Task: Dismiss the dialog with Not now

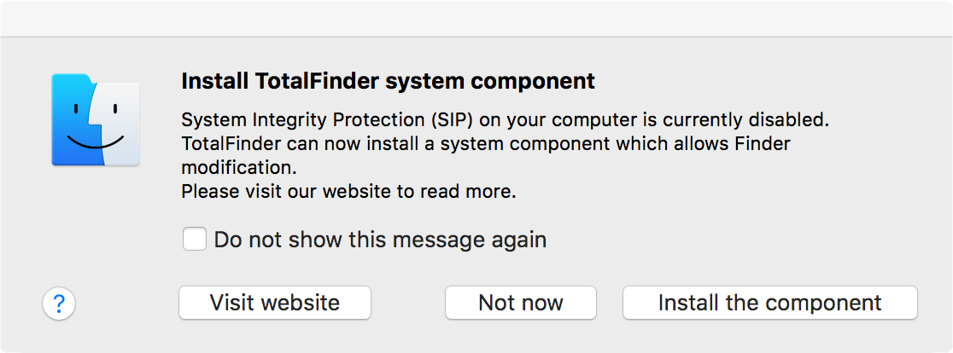Action: tap(520, 303)
